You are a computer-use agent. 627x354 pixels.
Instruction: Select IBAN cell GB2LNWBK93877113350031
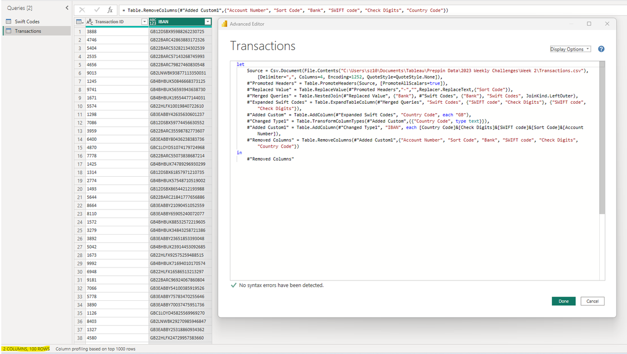(180, 73)
